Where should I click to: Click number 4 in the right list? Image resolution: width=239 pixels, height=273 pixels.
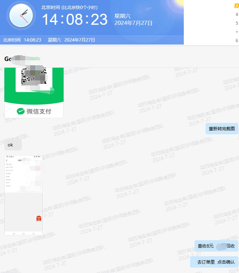coord(237,14)
